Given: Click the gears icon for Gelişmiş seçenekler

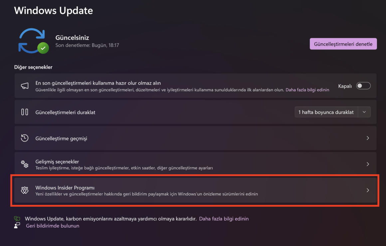Looking at the screenshot, I should click(x=25, y=164).
